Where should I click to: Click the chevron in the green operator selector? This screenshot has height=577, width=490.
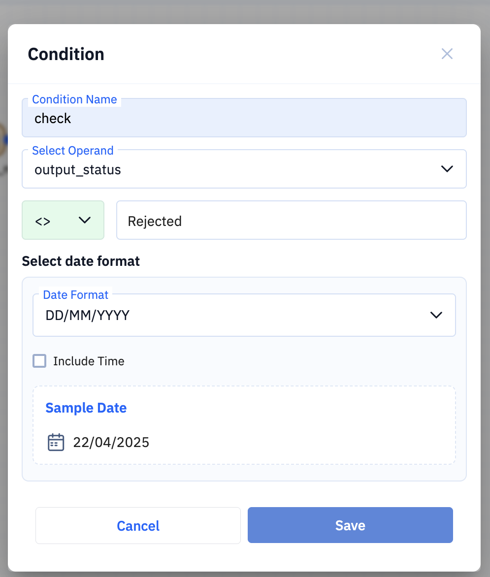(85, 220)
